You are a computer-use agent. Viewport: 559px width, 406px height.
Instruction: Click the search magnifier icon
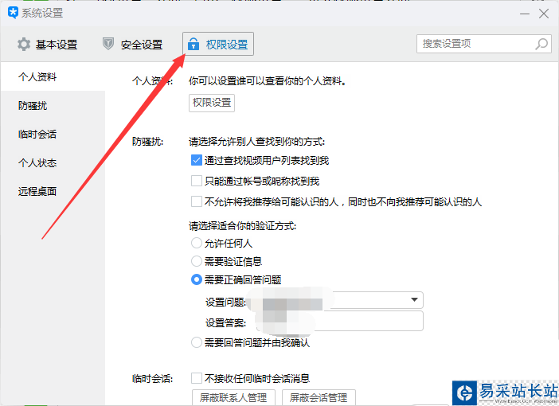click(541, 44)
